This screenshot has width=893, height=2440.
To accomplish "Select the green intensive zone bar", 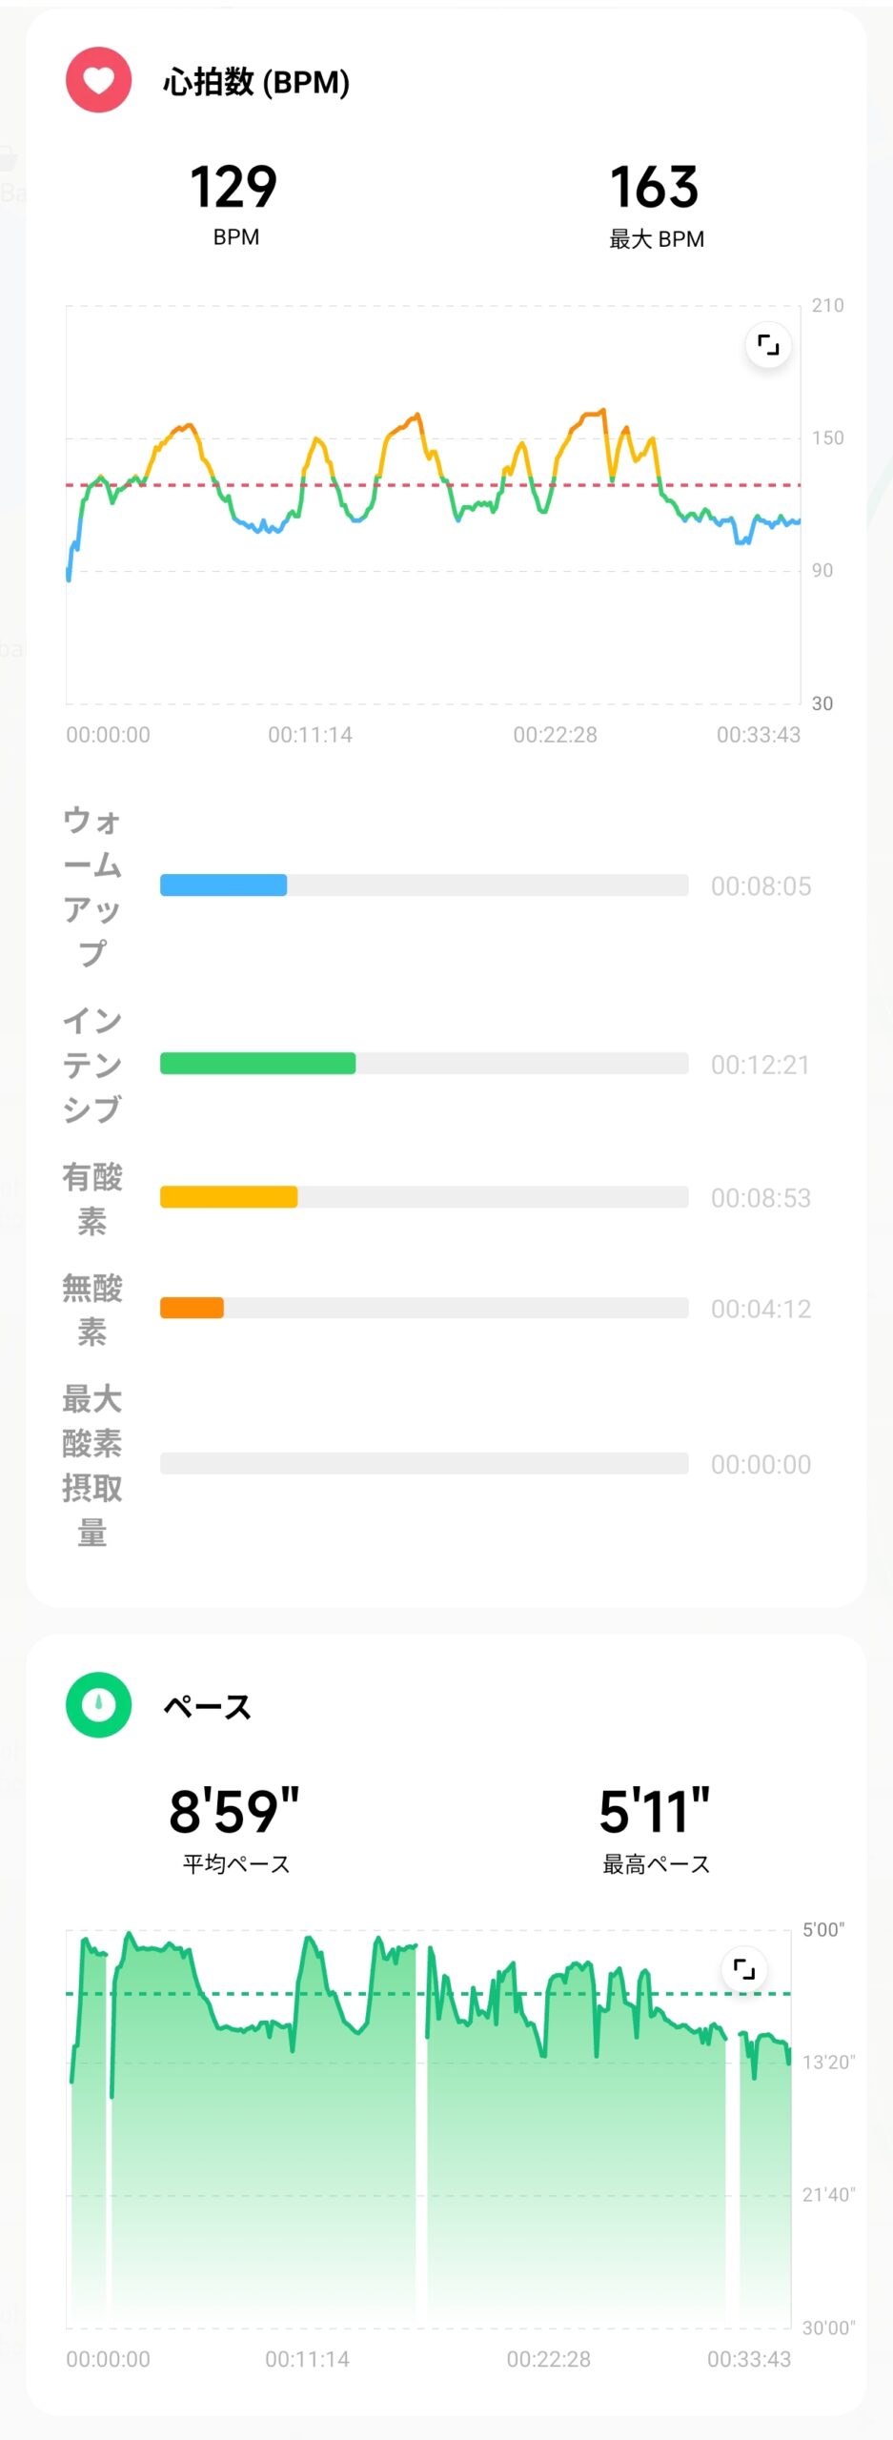I will pos(424,1064).
